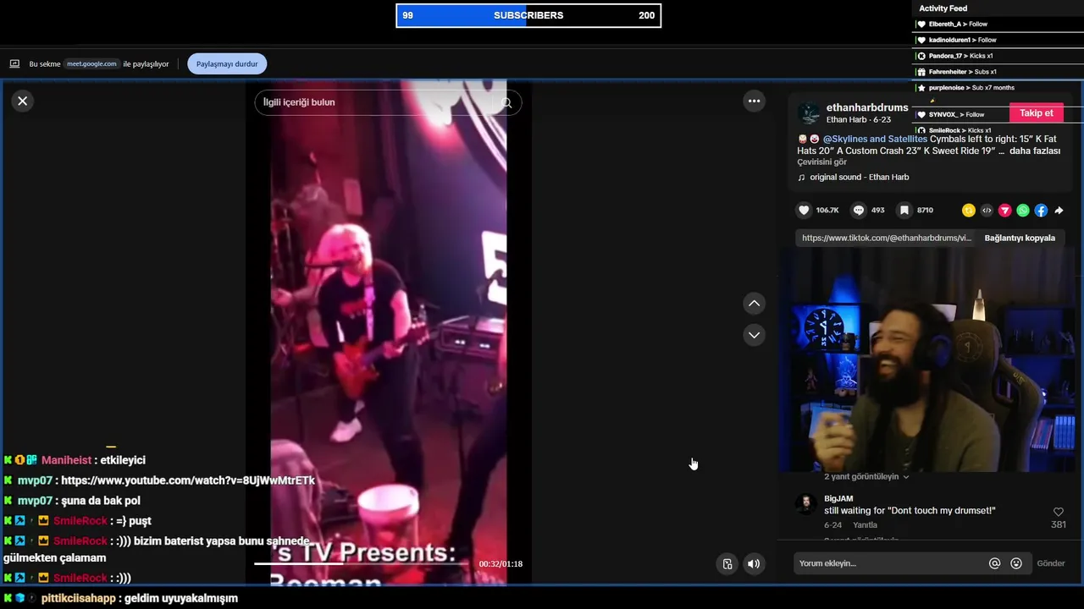Send to friends via red arrow icon

point(1004,211)
